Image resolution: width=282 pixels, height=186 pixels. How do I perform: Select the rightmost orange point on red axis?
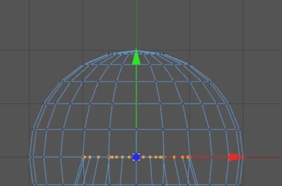pos(188,157)
